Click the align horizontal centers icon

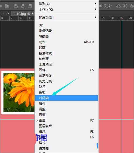(x=23, y=6)
